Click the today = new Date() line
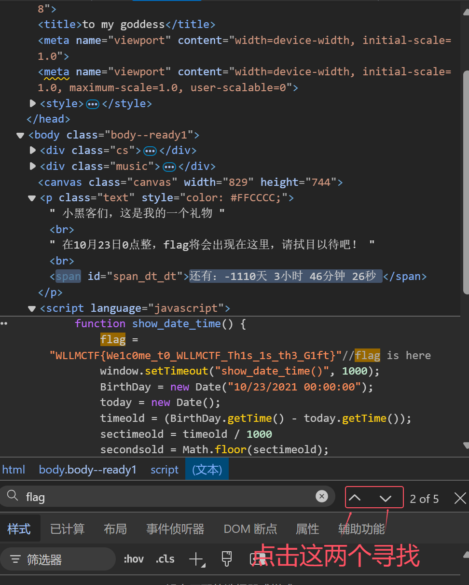 [x=160, y=402]
